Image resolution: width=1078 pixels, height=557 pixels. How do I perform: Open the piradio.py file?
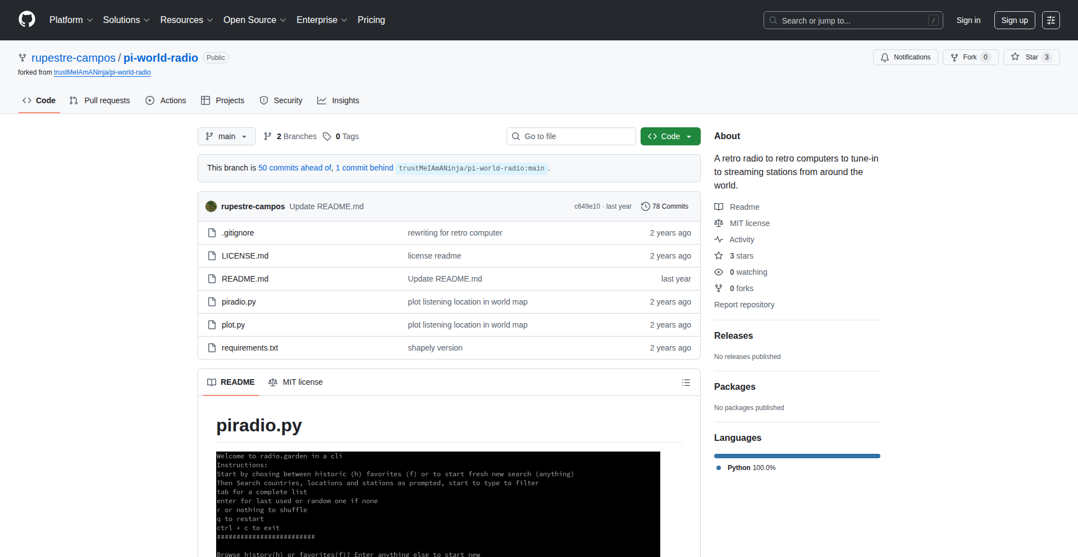coord(239,302)
